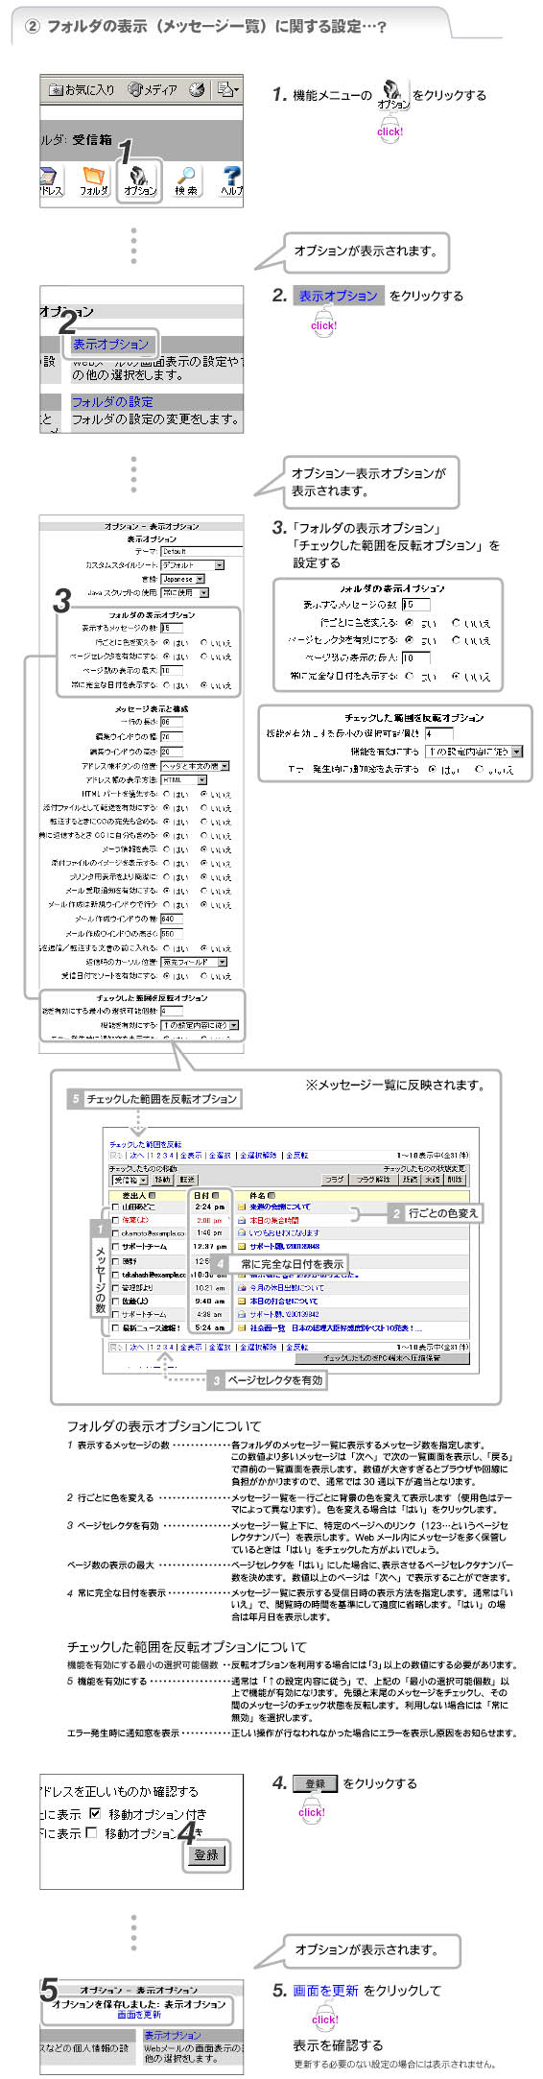Click envelope icon on 12:37 pm サポート row
The height and width of the screenshot is (2079, 543).
click(242, 1246)
